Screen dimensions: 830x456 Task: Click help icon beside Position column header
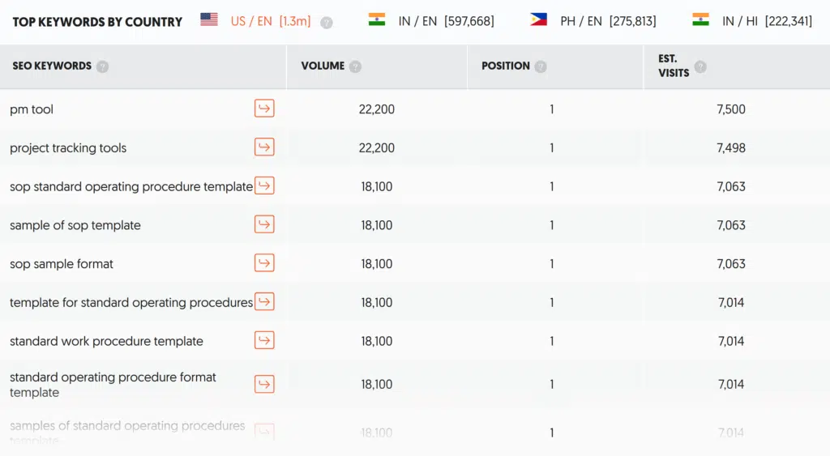point(541,66)
